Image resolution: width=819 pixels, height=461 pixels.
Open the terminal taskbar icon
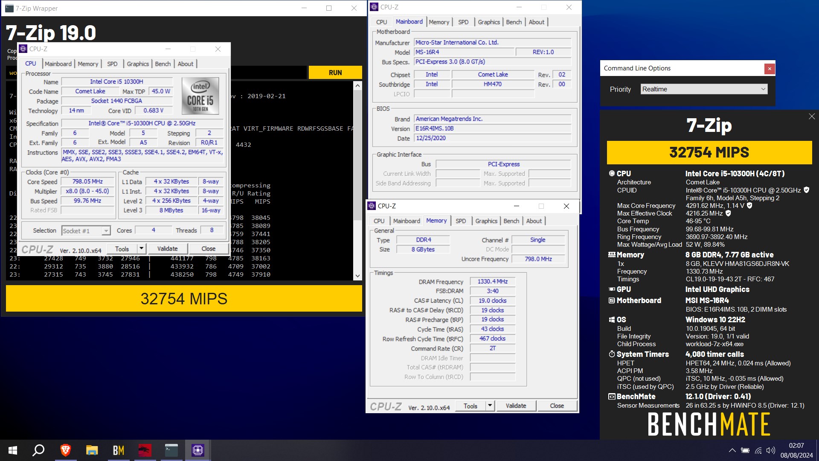point(171,450)
